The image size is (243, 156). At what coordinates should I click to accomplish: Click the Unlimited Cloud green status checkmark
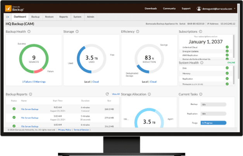pyautogui.click(x=227, y=47)
